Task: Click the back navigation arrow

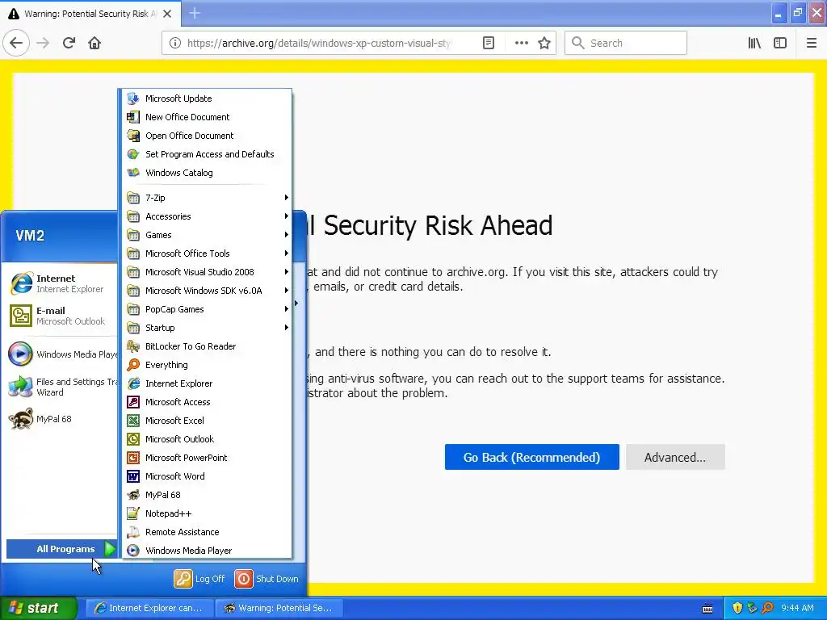Action: (x=16, y=43)
